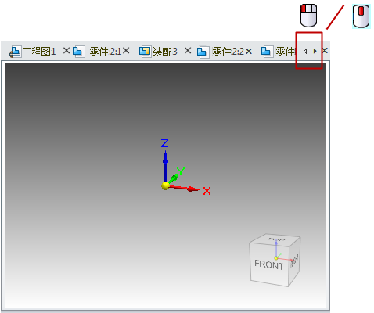Close the 装配3 tab
Image resolution: width=374 pixels, height=313 pixels.
coord(188,51)
